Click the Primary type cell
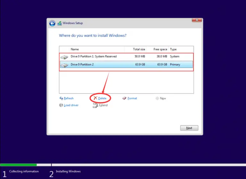 coord(175,65)
